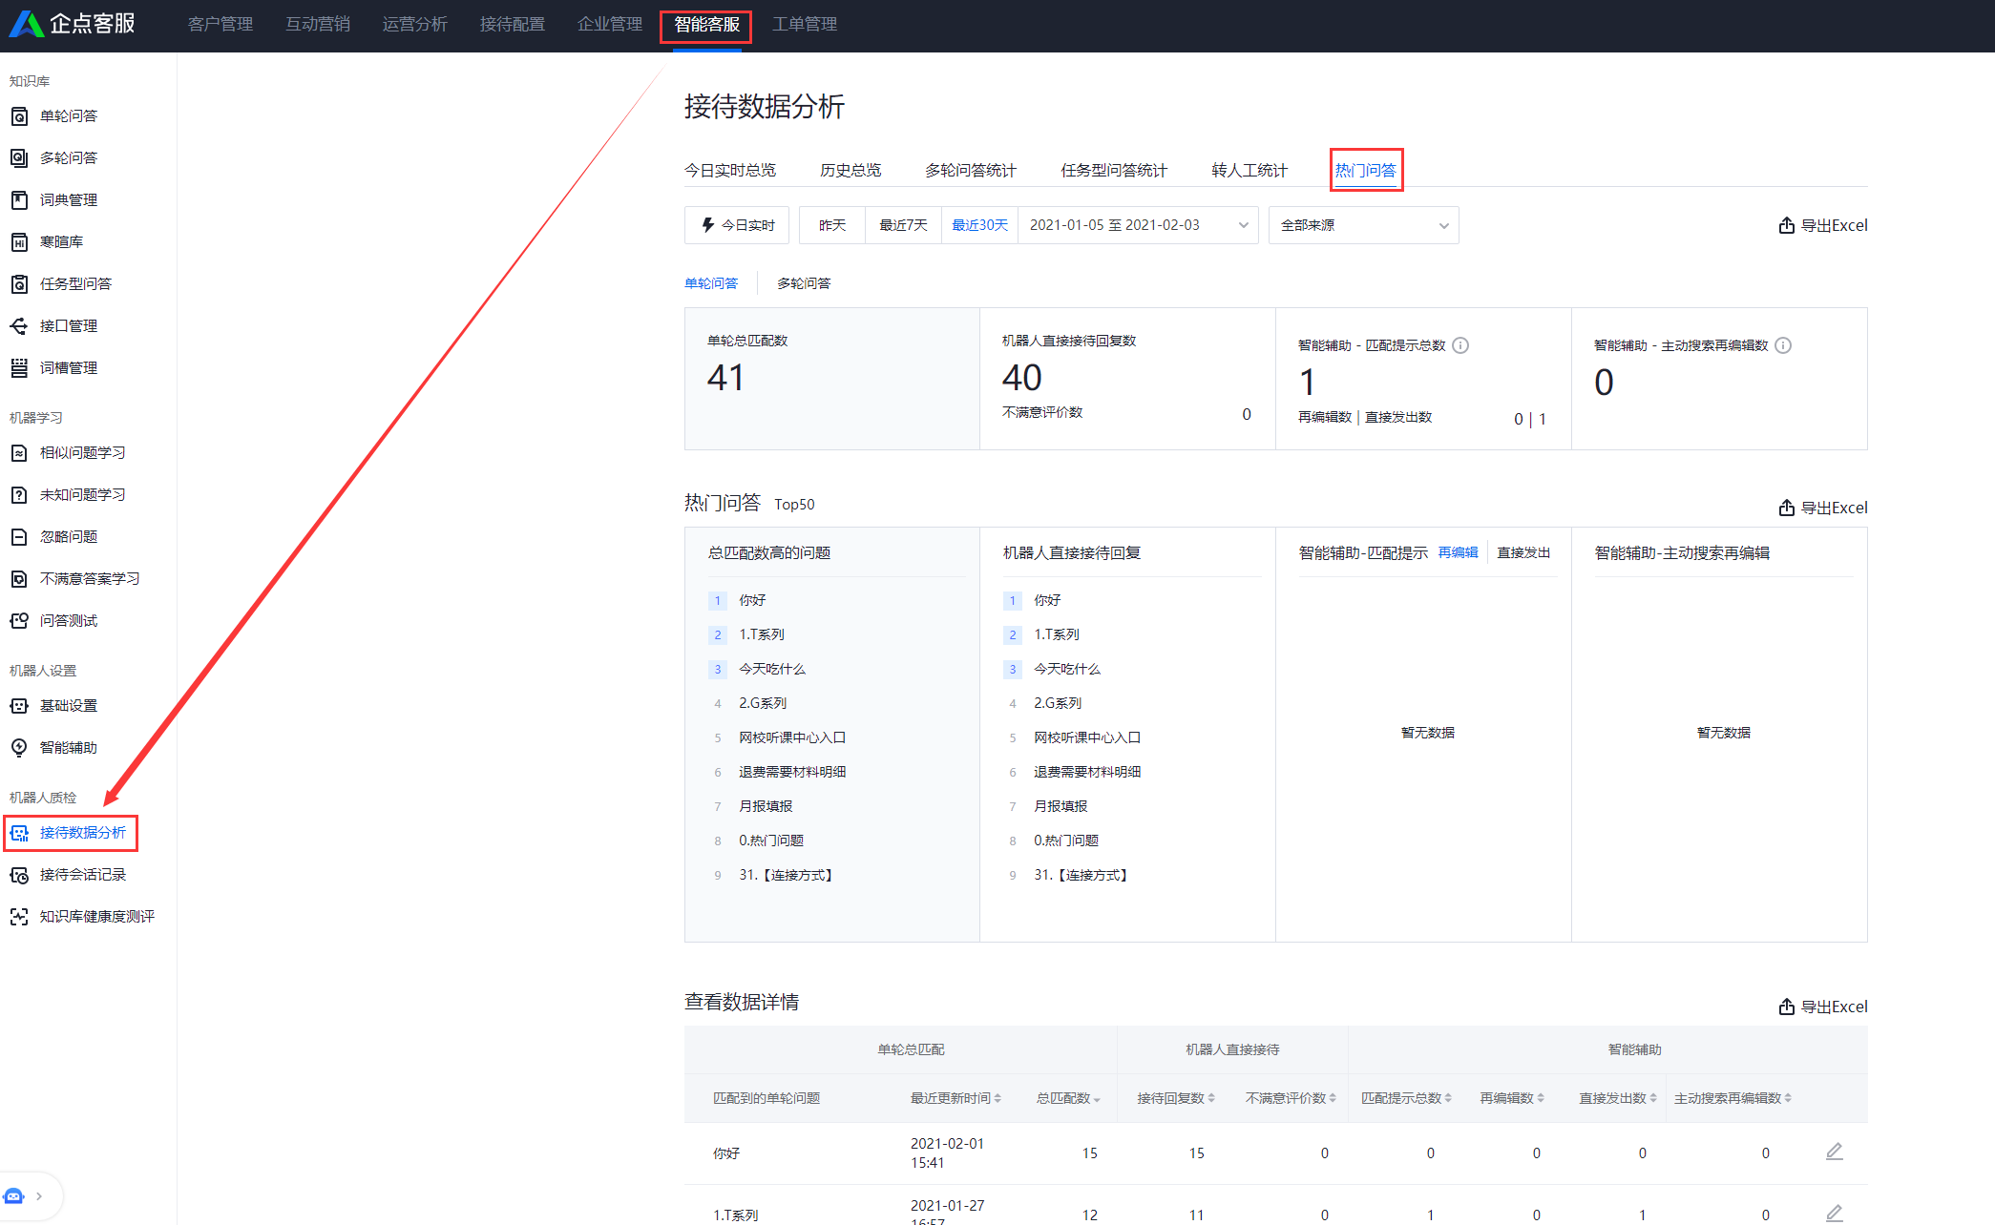Click the 未知问题学习 question-mark icon
The height and width of the screenshot is (1225, 1995).
tap(19, 495)
